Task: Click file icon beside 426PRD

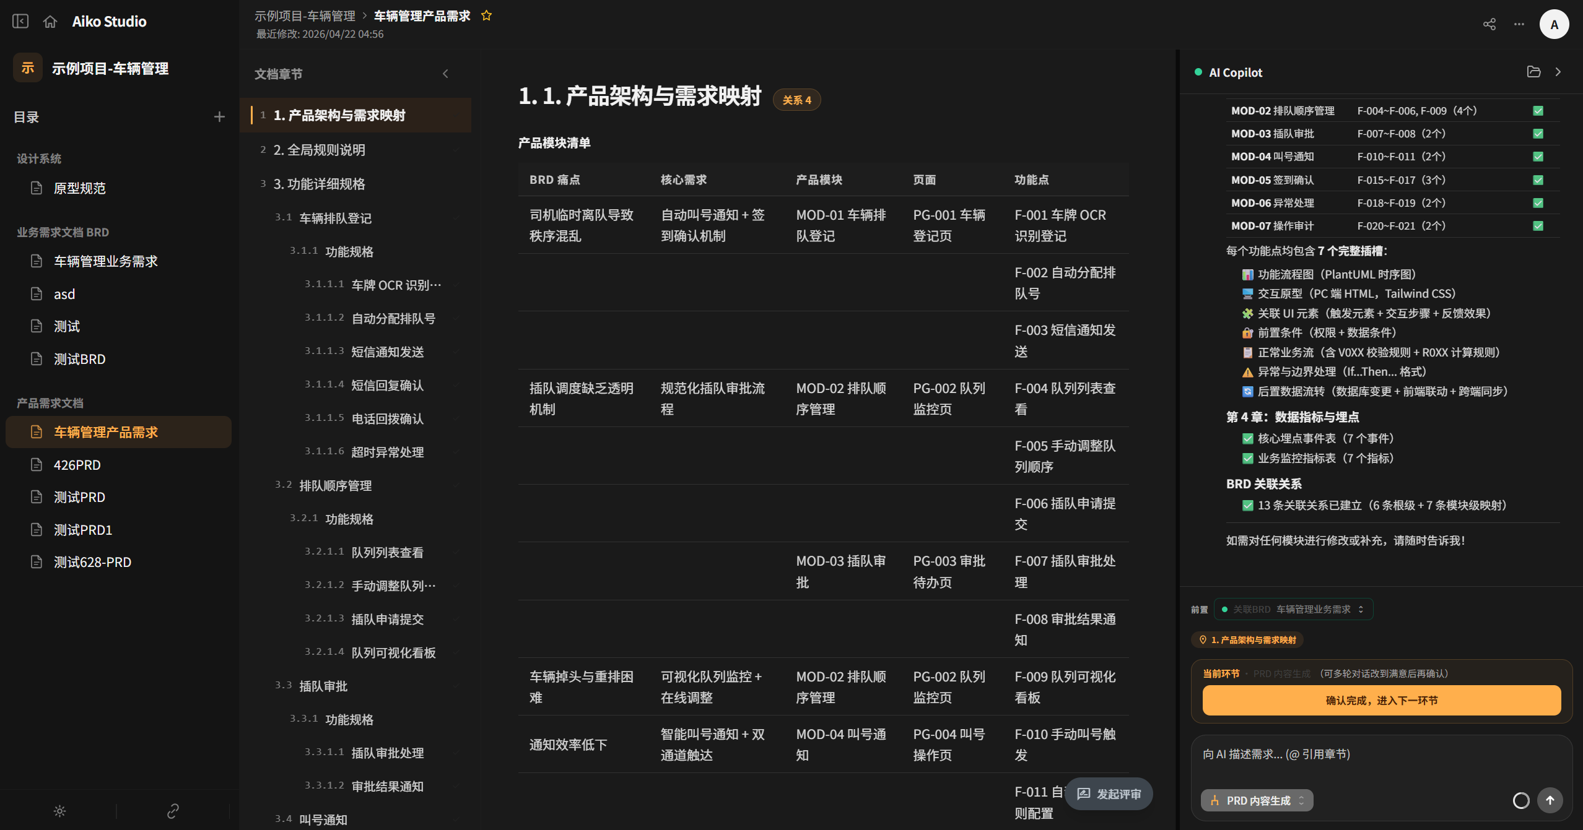Action: (37, 464)
